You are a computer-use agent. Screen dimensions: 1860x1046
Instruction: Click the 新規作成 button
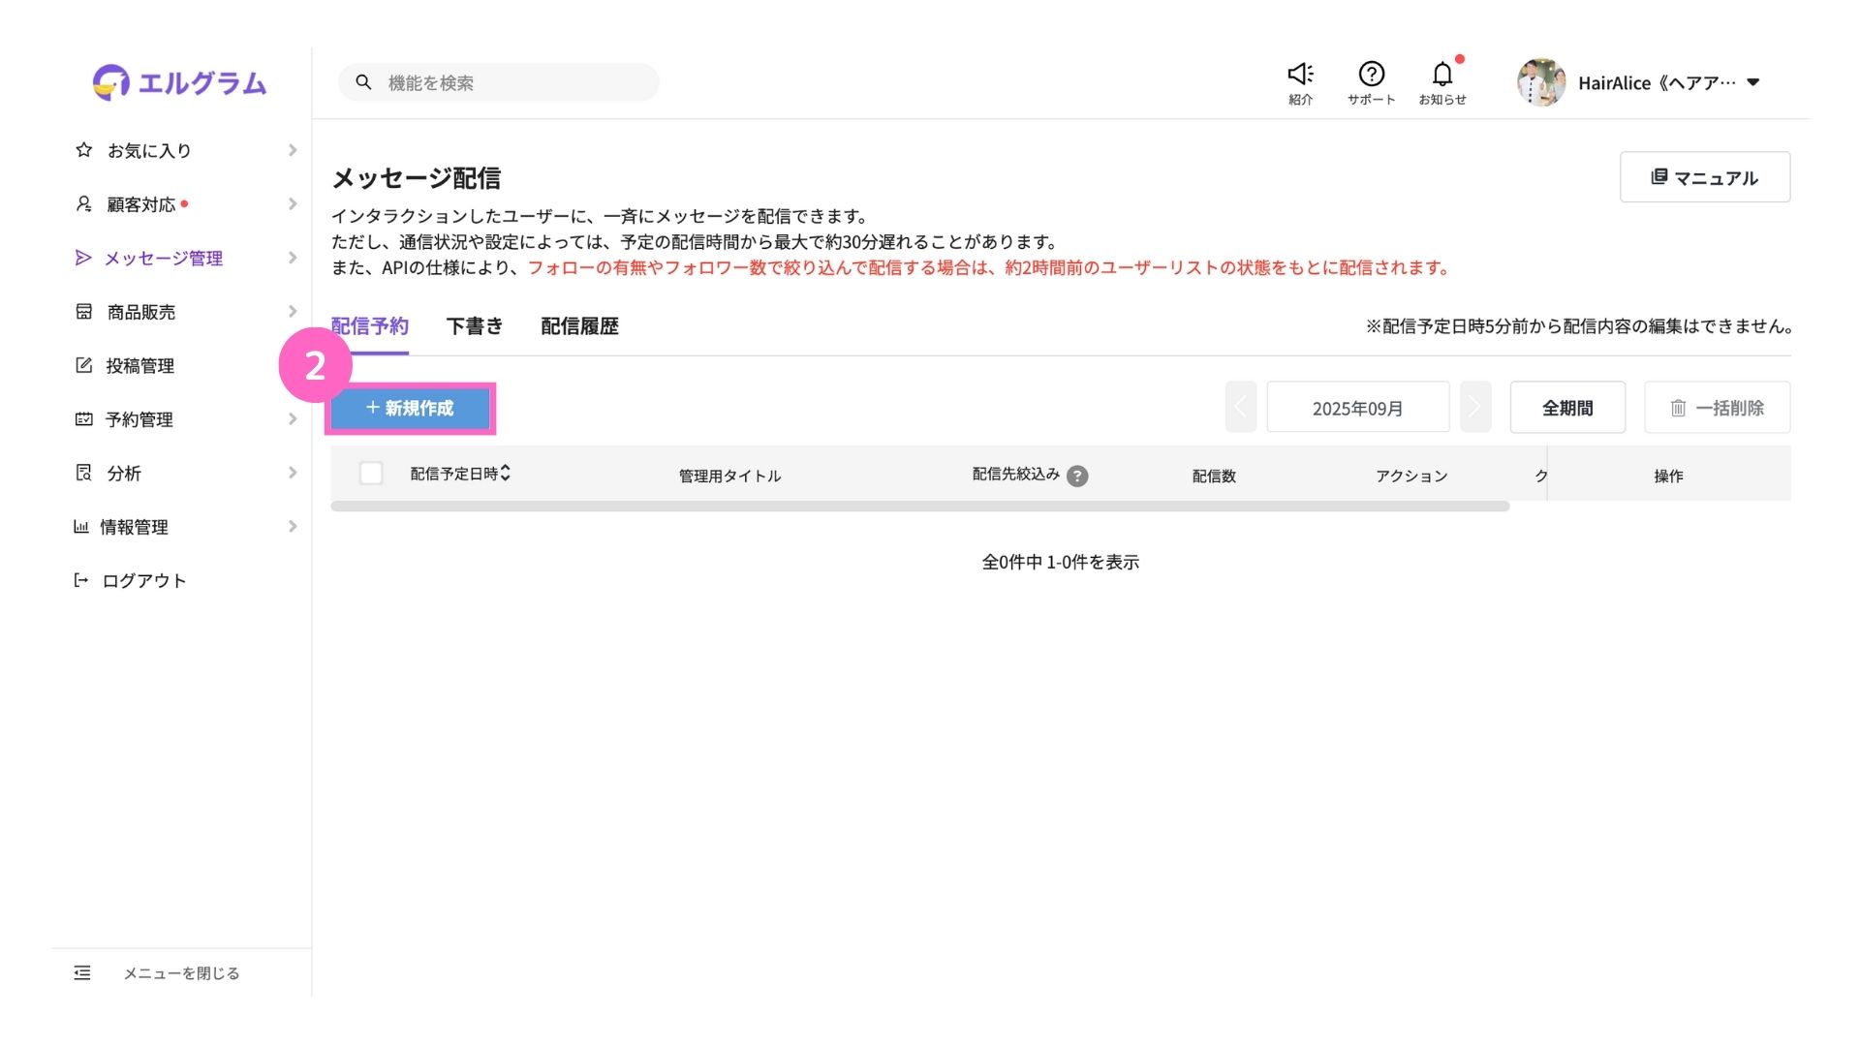coord(411,408)
